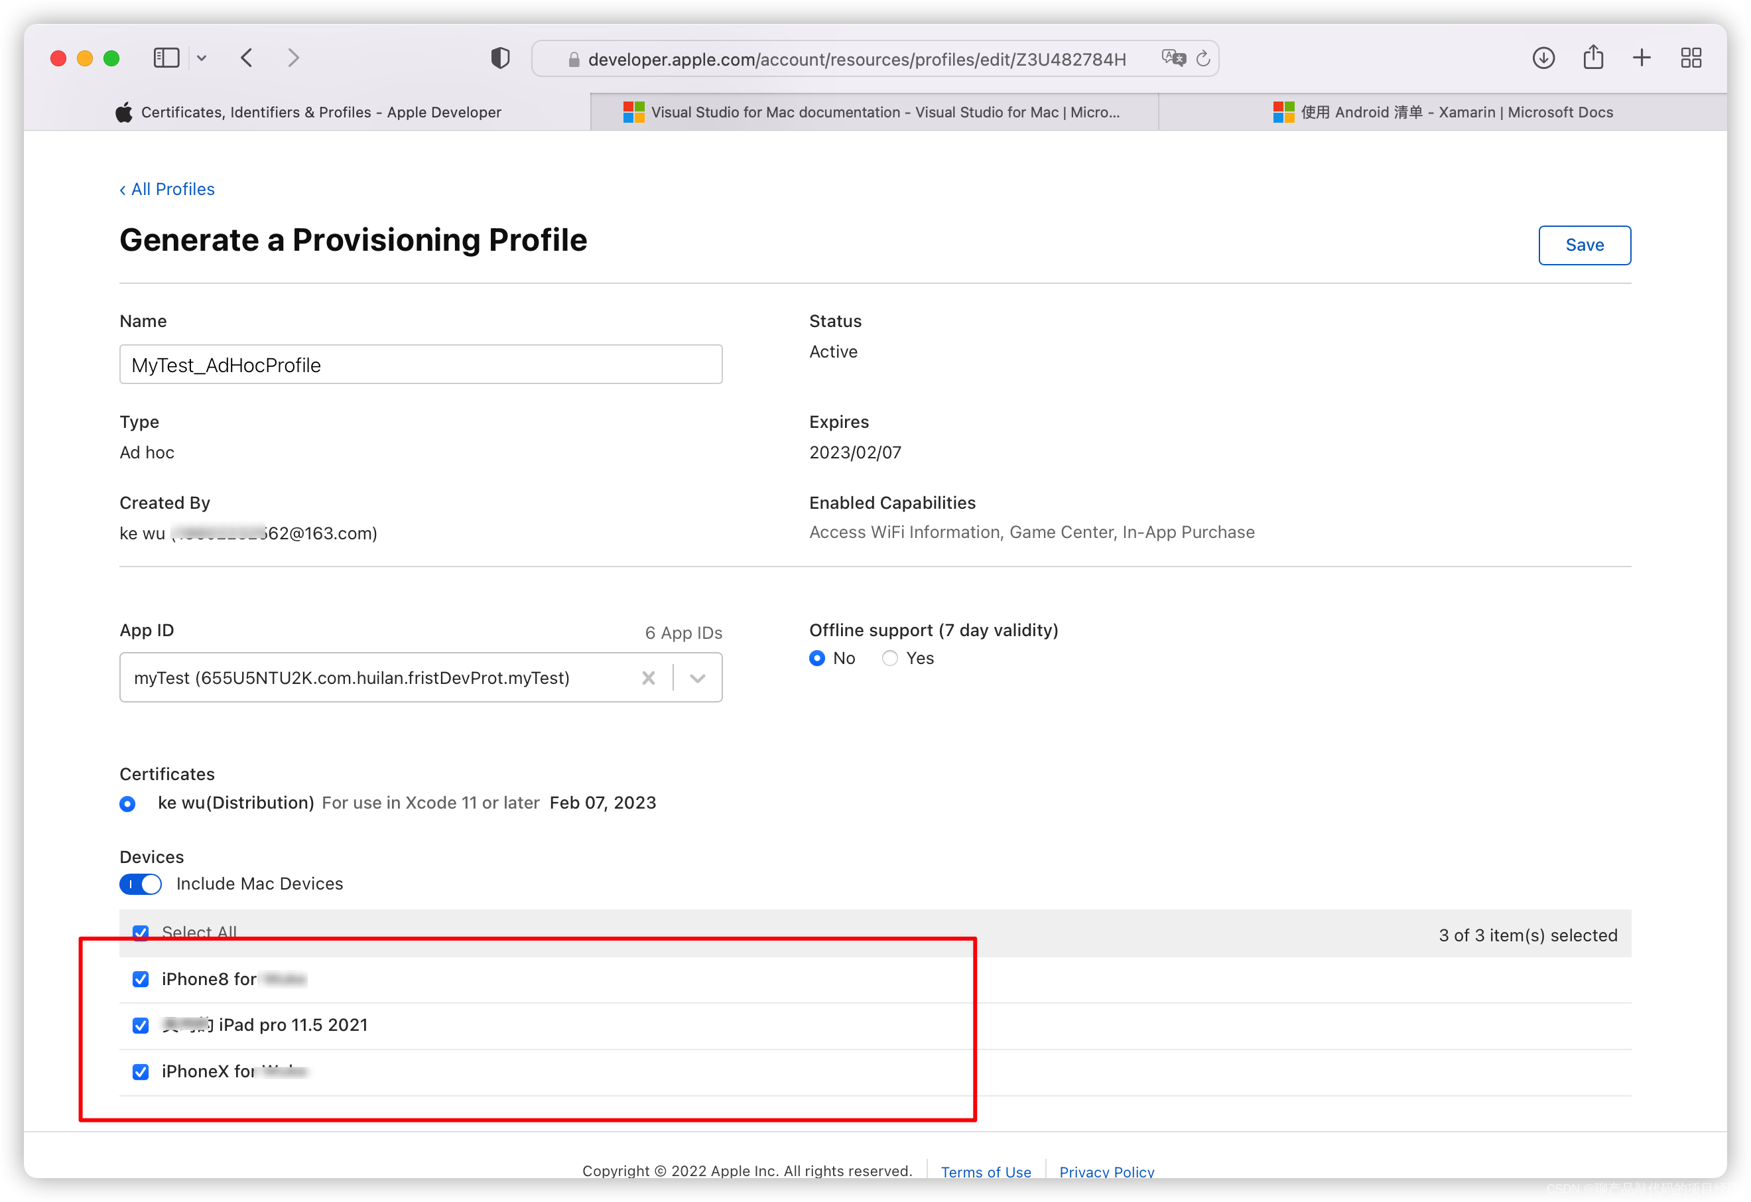Open sidebar options dropdown chevron
The image size is (1751, 1202).
click(x=201, y=58)
